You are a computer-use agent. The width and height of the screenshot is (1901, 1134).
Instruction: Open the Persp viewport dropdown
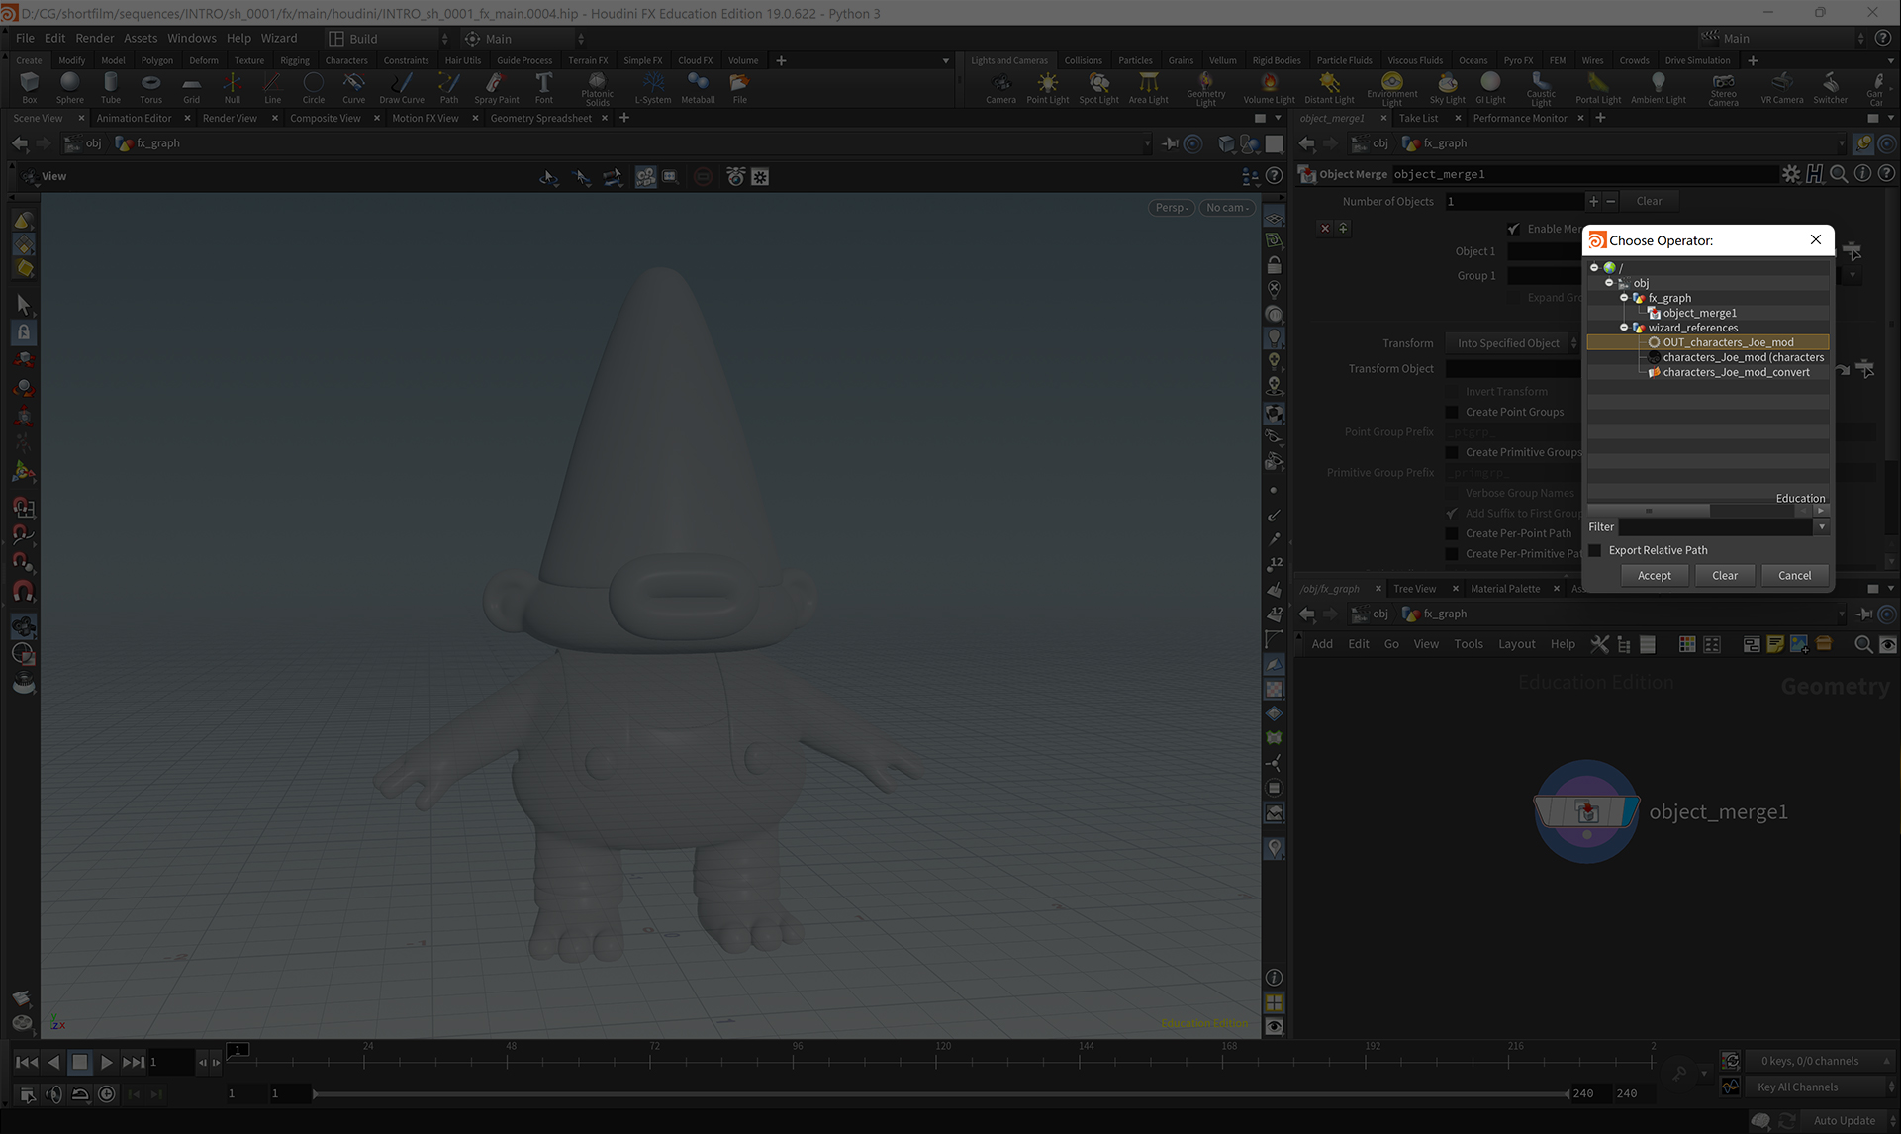click(1172, 208)
